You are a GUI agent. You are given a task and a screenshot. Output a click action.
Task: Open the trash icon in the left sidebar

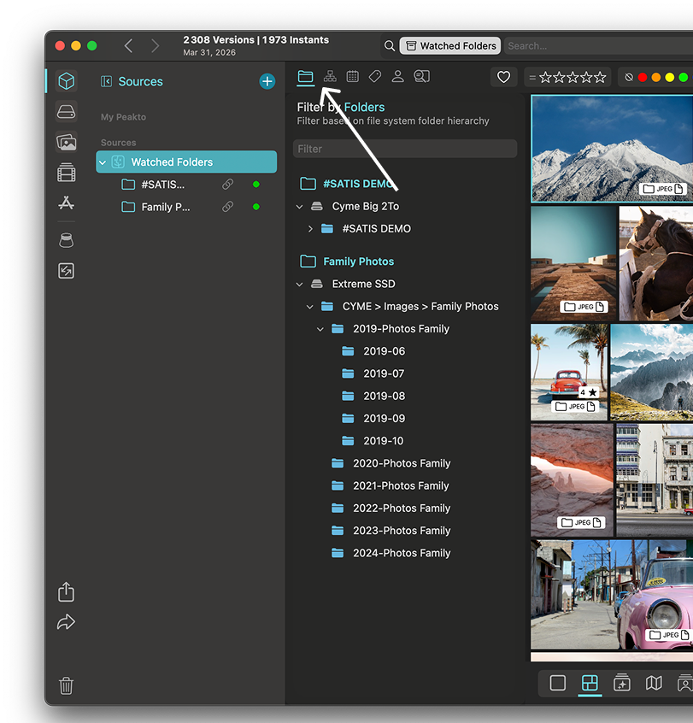pos(66,685)
